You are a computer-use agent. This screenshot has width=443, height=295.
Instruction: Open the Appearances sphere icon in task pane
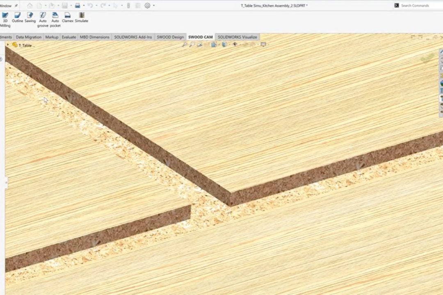tap(441, 83)
